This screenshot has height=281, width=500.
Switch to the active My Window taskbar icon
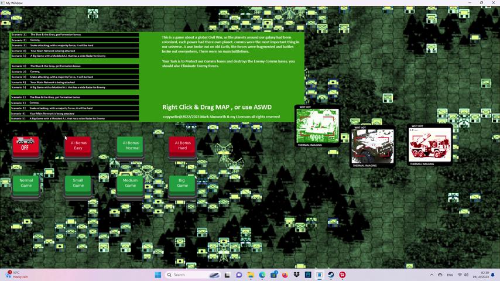[319, 275]
